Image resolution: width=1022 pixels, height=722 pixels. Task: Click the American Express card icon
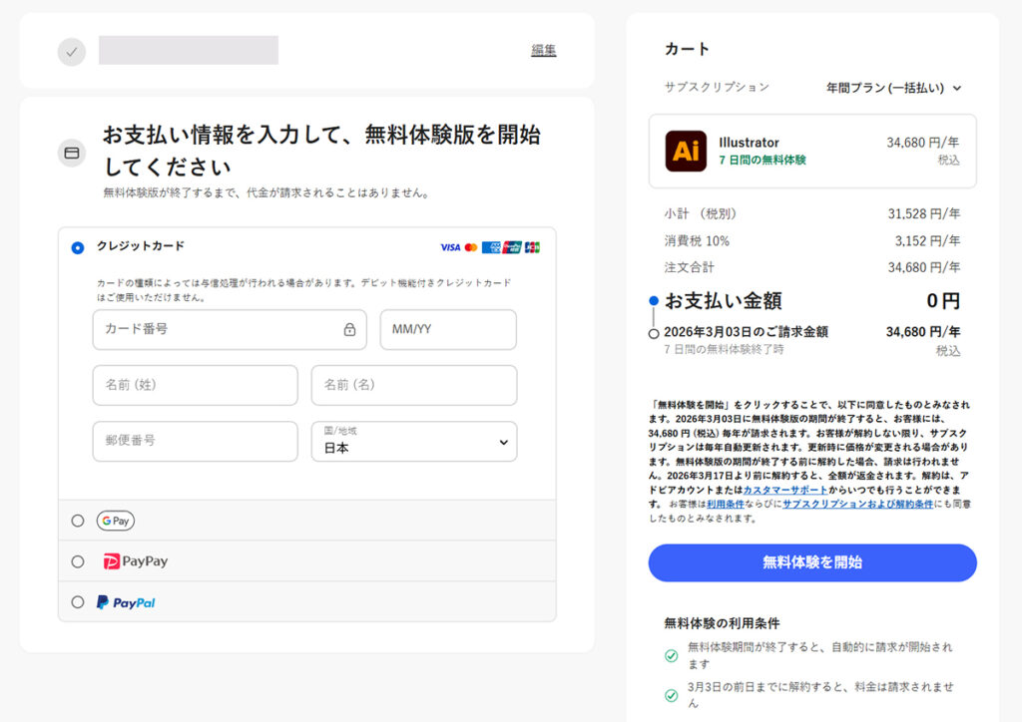click(491, 247)
